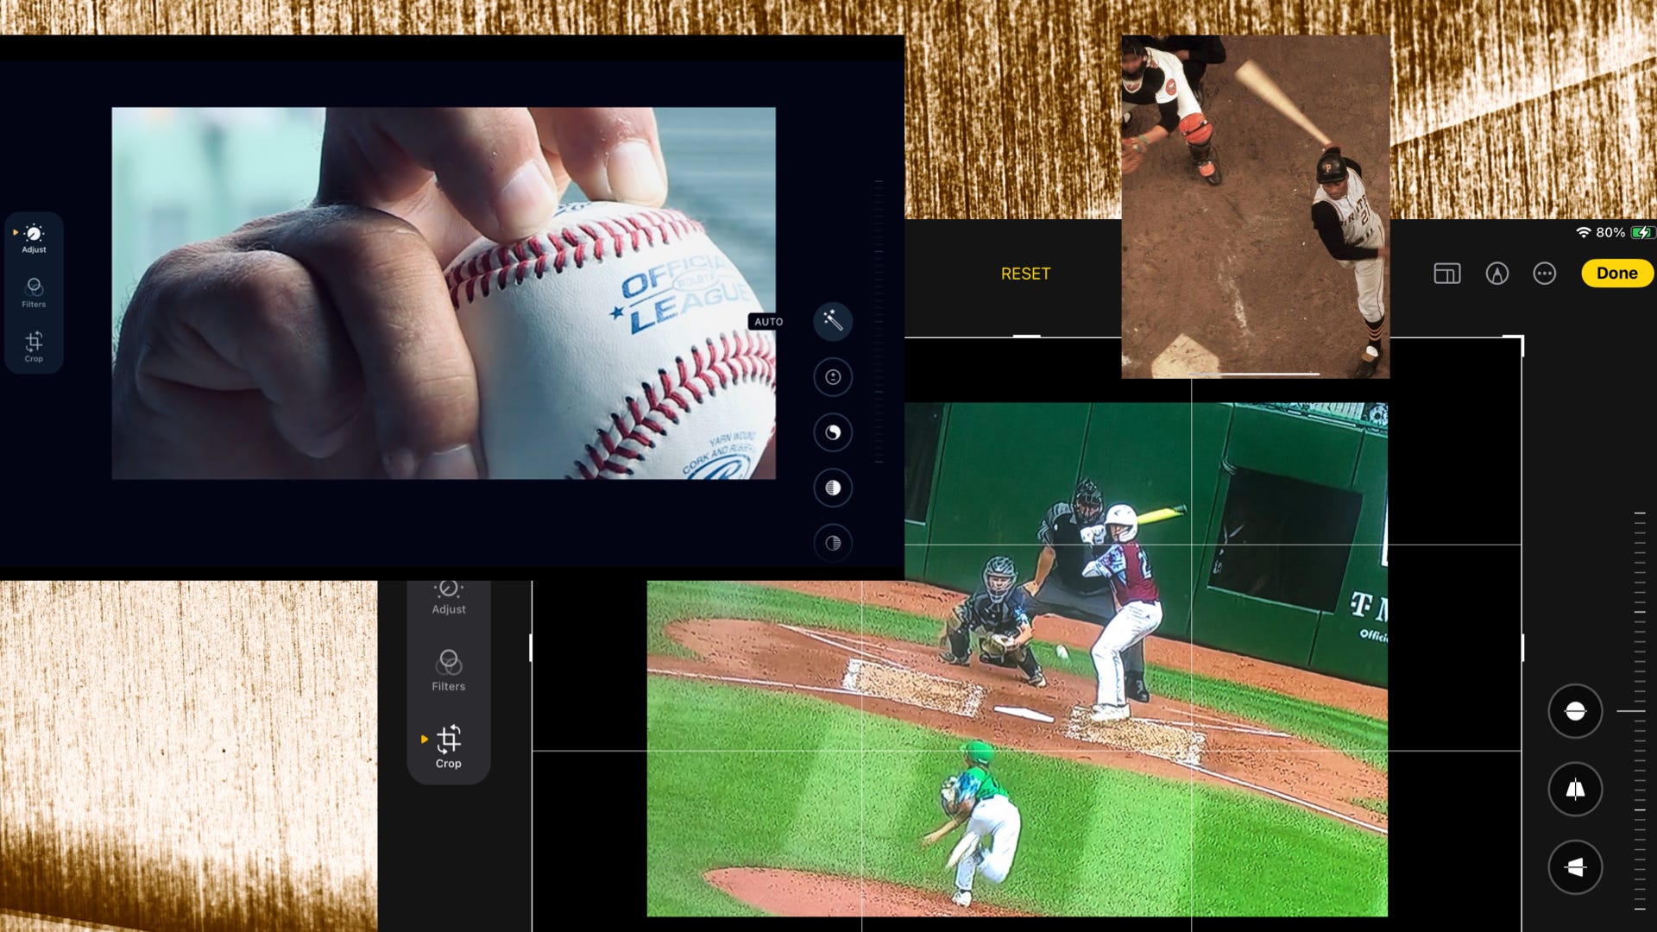Viewport: 1657px width, 932px height.
Task: Select the horizontal perspective correction icon
Action: [1575, 866]
